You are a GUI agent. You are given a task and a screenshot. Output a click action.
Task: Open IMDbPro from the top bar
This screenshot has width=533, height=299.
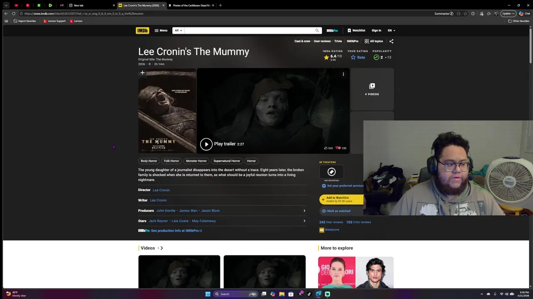[332, 30]
